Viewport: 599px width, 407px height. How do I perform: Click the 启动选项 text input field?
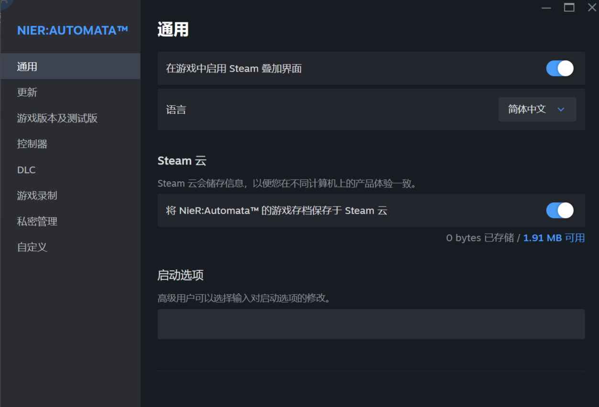click(x=371, y=324)
